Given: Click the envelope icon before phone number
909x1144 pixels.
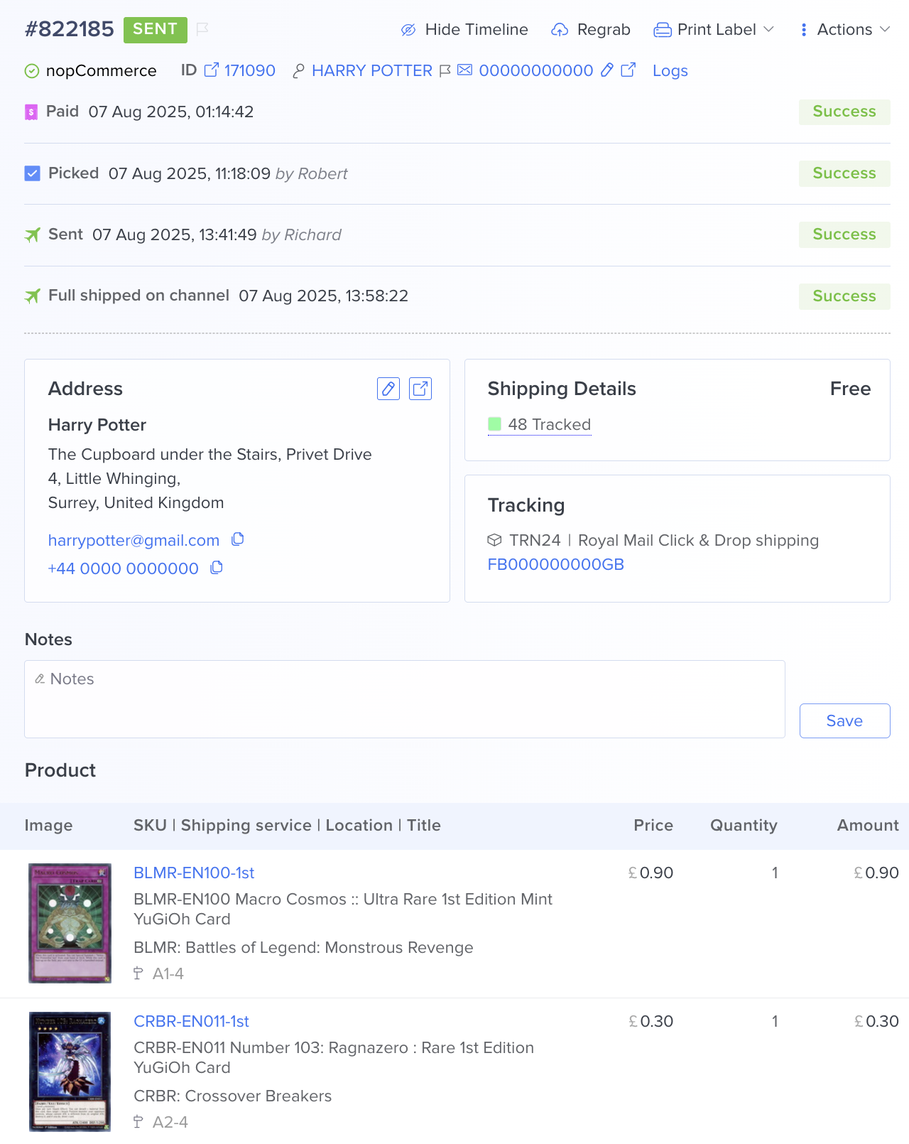Looking at the screenshot, I should 464,70.
